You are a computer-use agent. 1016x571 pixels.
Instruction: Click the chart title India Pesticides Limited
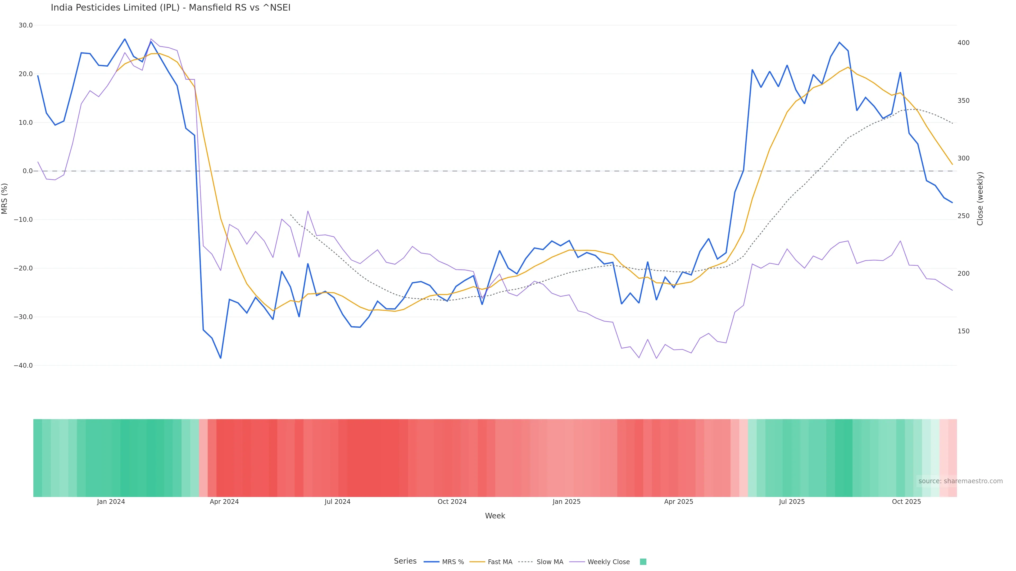coord(170,8)
